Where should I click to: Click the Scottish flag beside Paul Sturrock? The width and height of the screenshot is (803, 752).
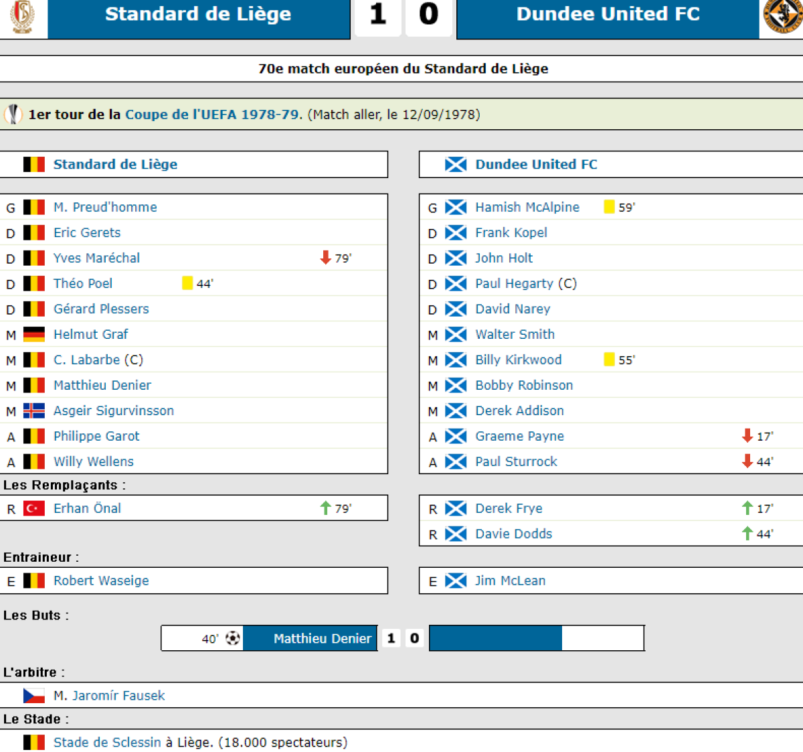tap(456, 461)
